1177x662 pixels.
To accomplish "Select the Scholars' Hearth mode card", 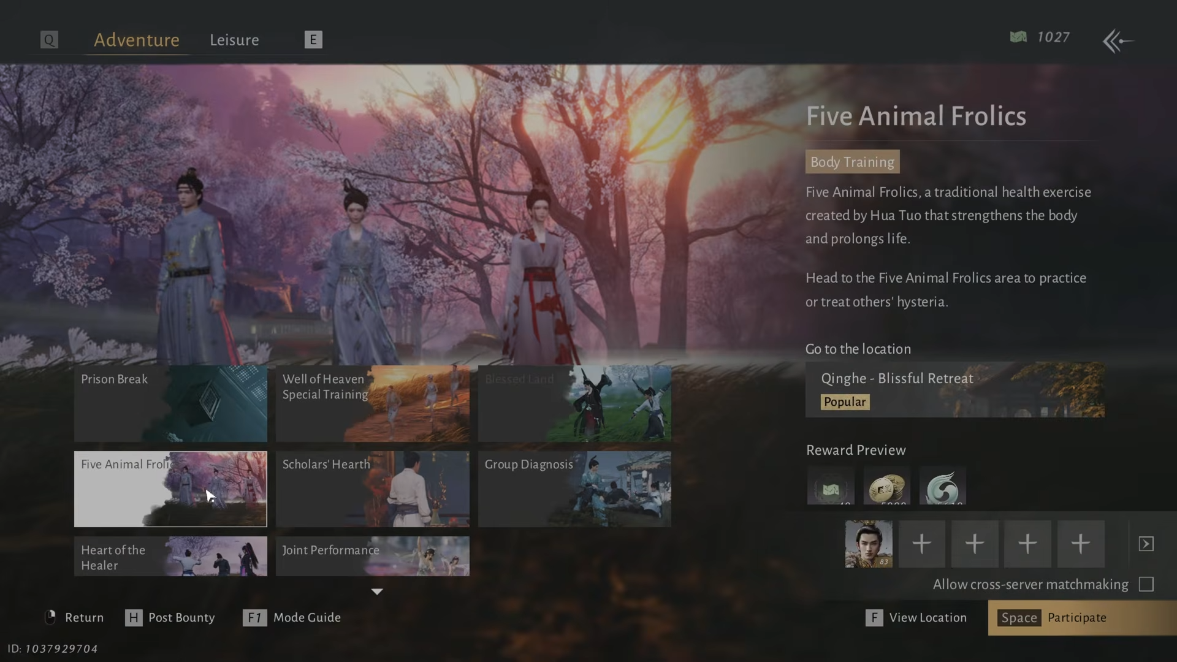I will 372,489.
